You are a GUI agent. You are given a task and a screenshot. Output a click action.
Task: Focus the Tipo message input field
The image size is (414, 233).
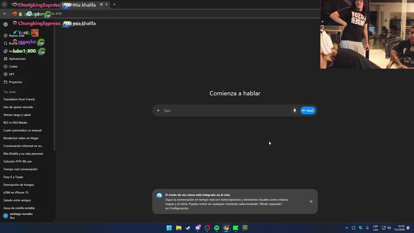click(226, 111)
